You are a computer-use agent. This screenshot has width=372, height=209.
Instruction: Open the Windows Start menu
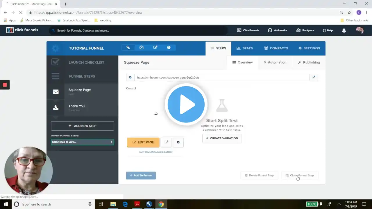(x=6, y=204)
